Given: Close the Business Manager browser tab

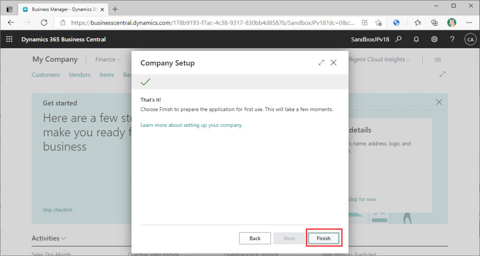Looking at the screenshot, I should click(102, 9).
